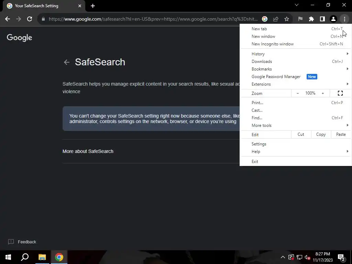This screenshot has height=264, width=352.
Task: Click the back arrow beside SafeSearch heading
Action: (67, 62)
